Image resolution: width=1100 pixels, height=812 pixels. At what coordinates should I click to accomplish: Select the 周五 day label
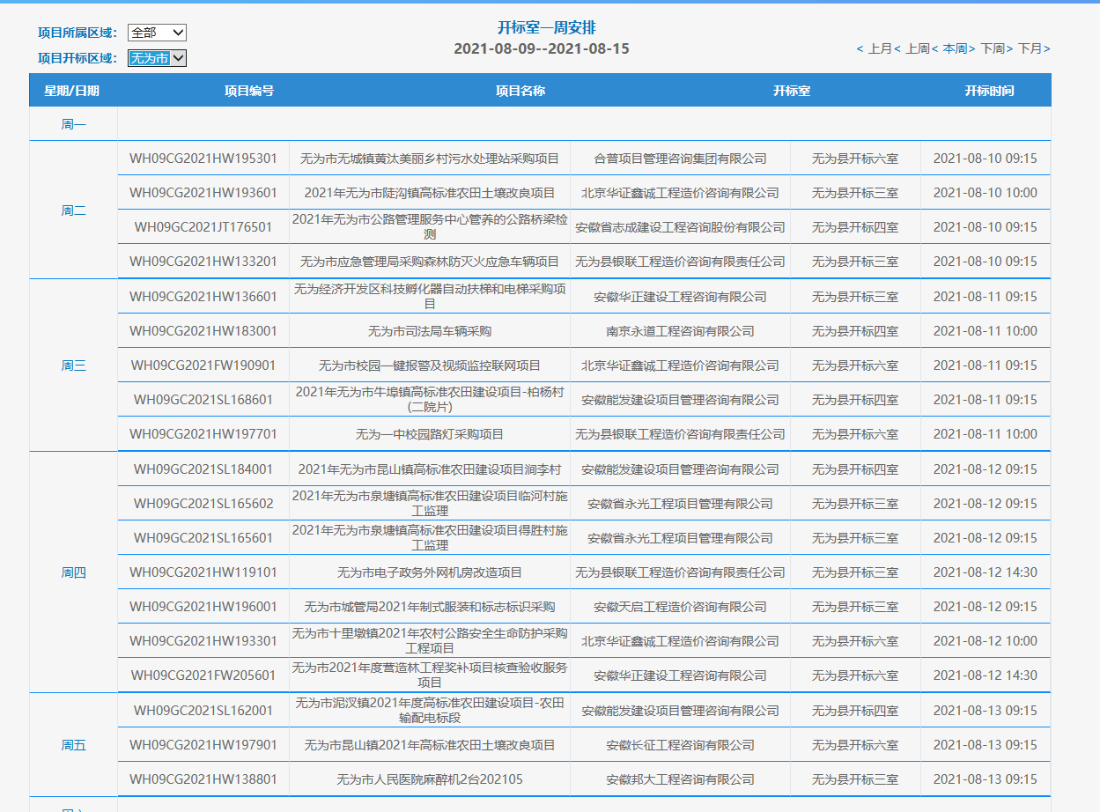(74, 745)
